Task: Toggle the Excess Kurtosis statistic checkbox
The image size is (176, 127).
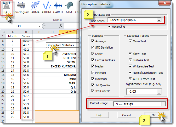Action: [93, 60]
